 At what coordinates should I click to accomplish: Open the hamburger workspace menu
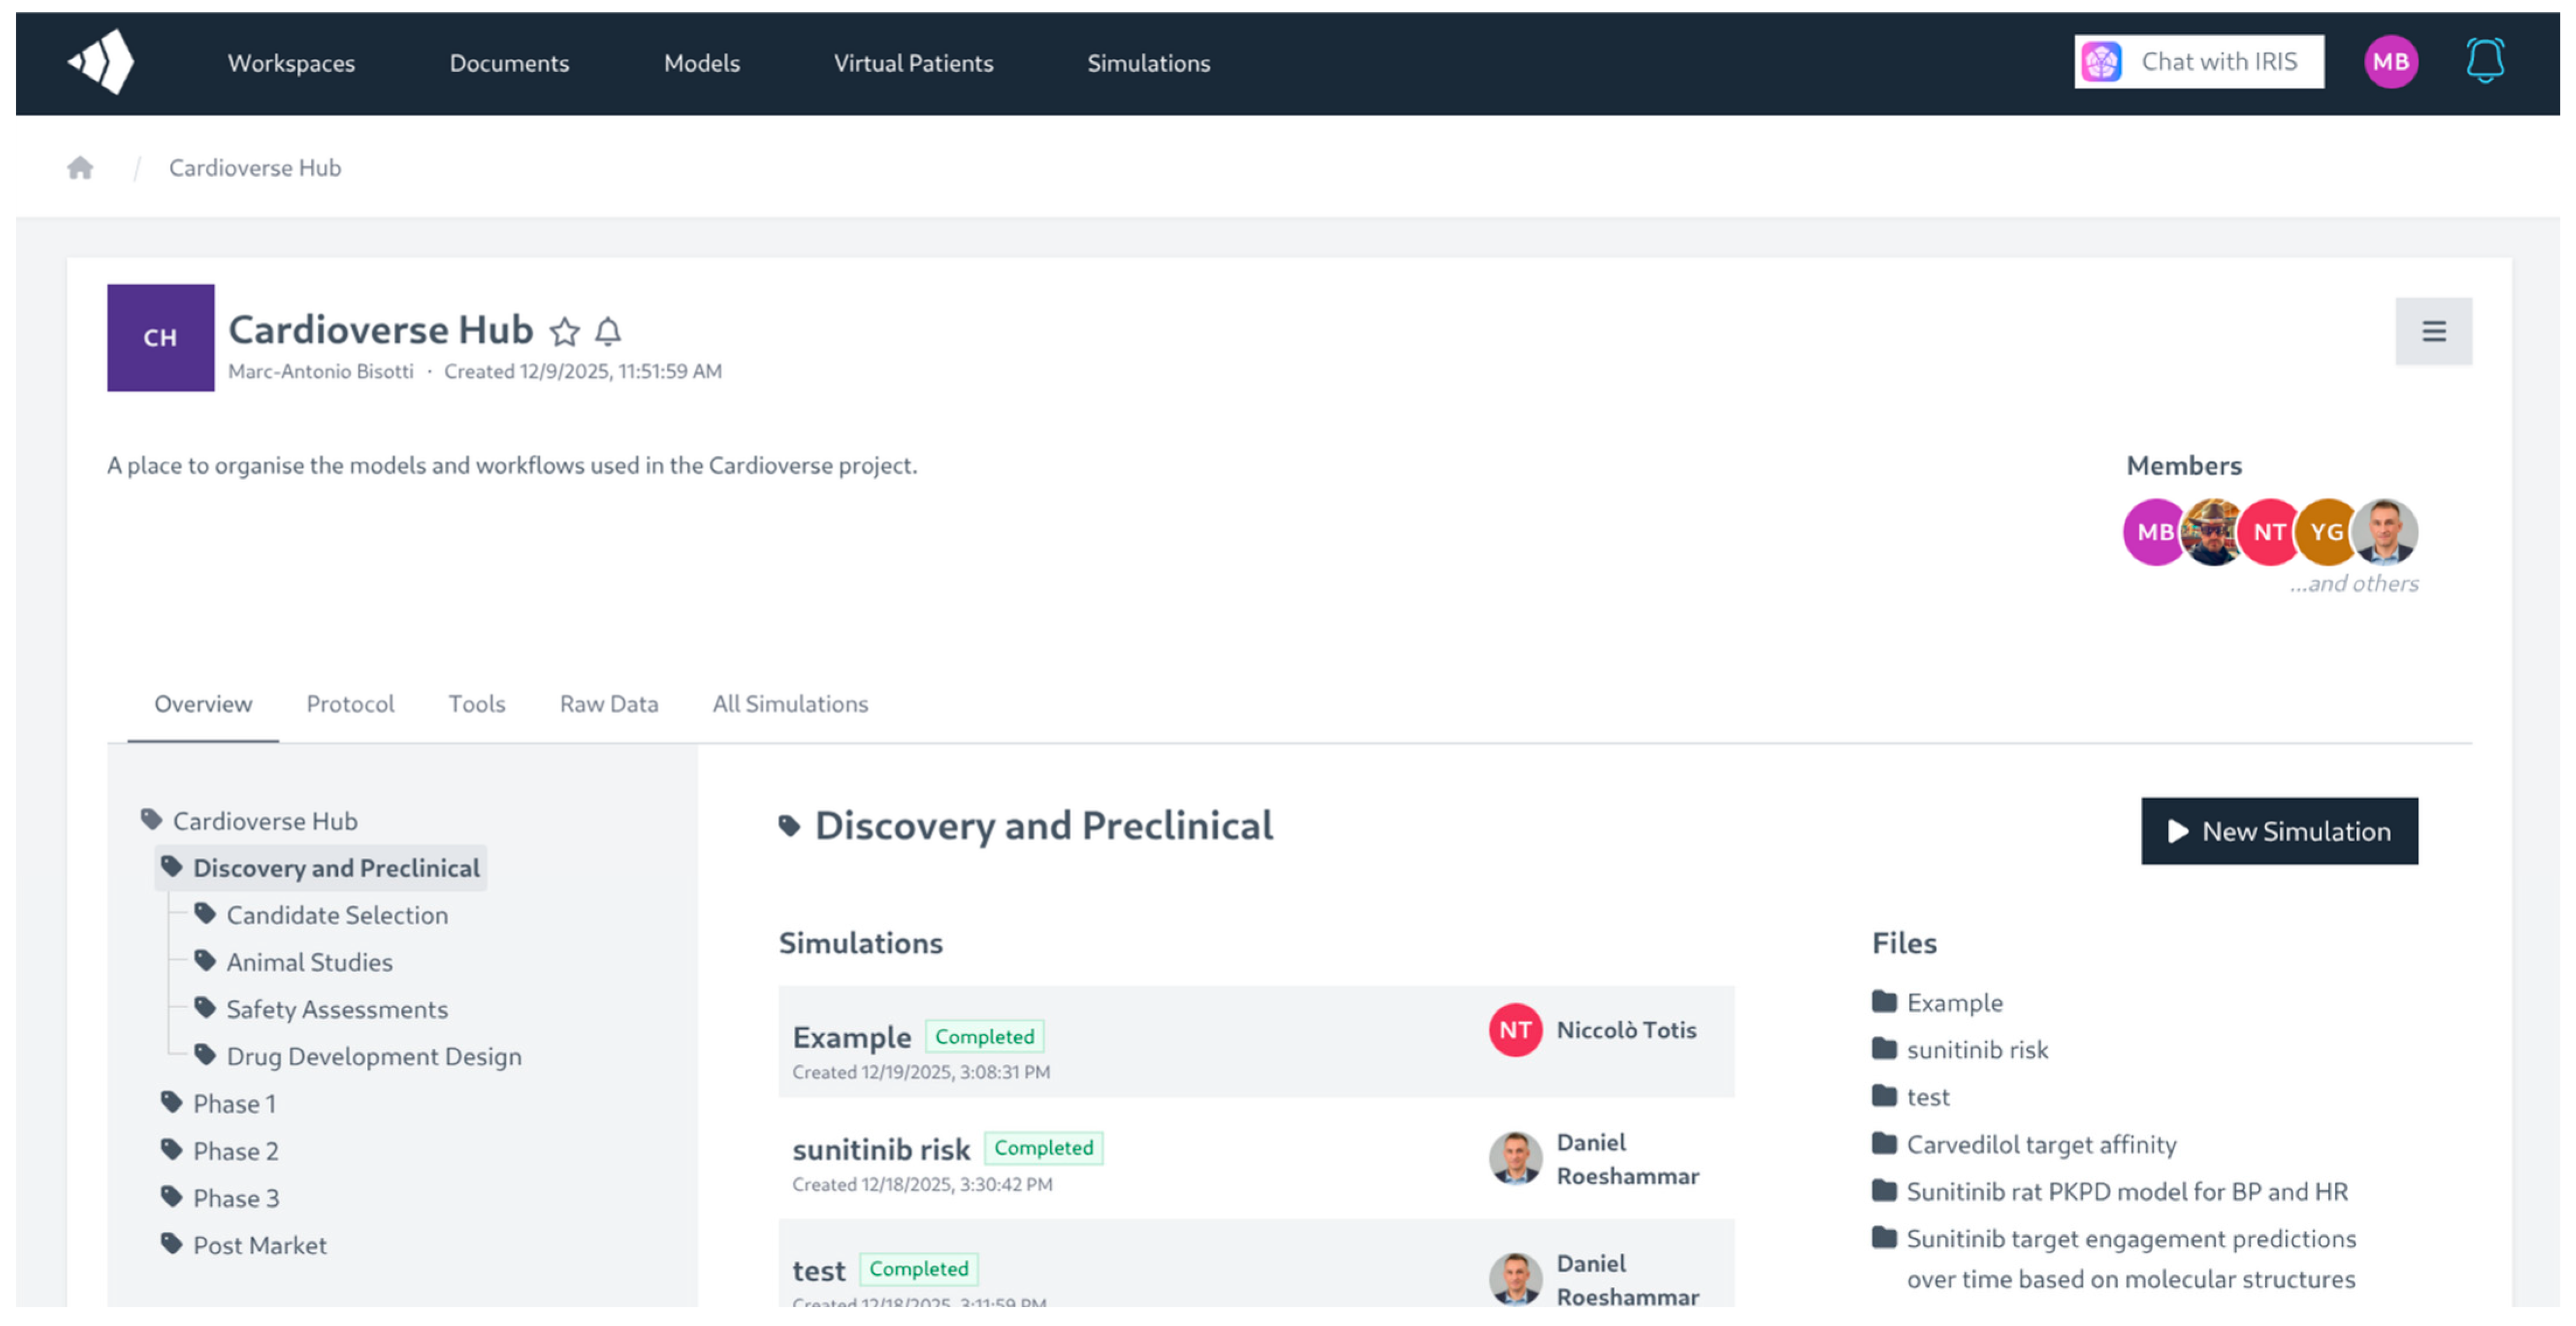point(2433,331)
